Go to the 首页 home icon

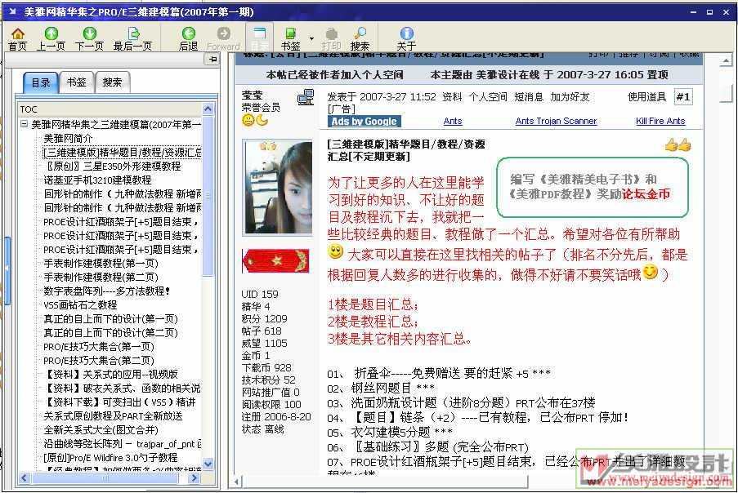click(18, 38)
